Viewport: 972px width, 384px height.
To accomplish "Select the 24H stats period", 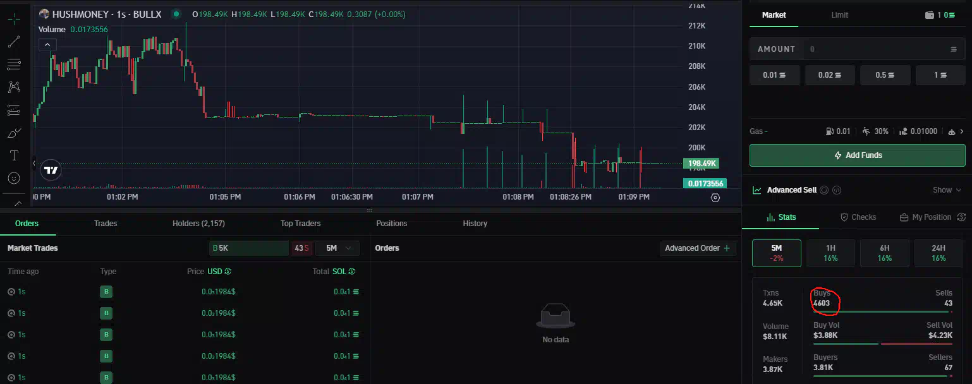I will (939, 253).
